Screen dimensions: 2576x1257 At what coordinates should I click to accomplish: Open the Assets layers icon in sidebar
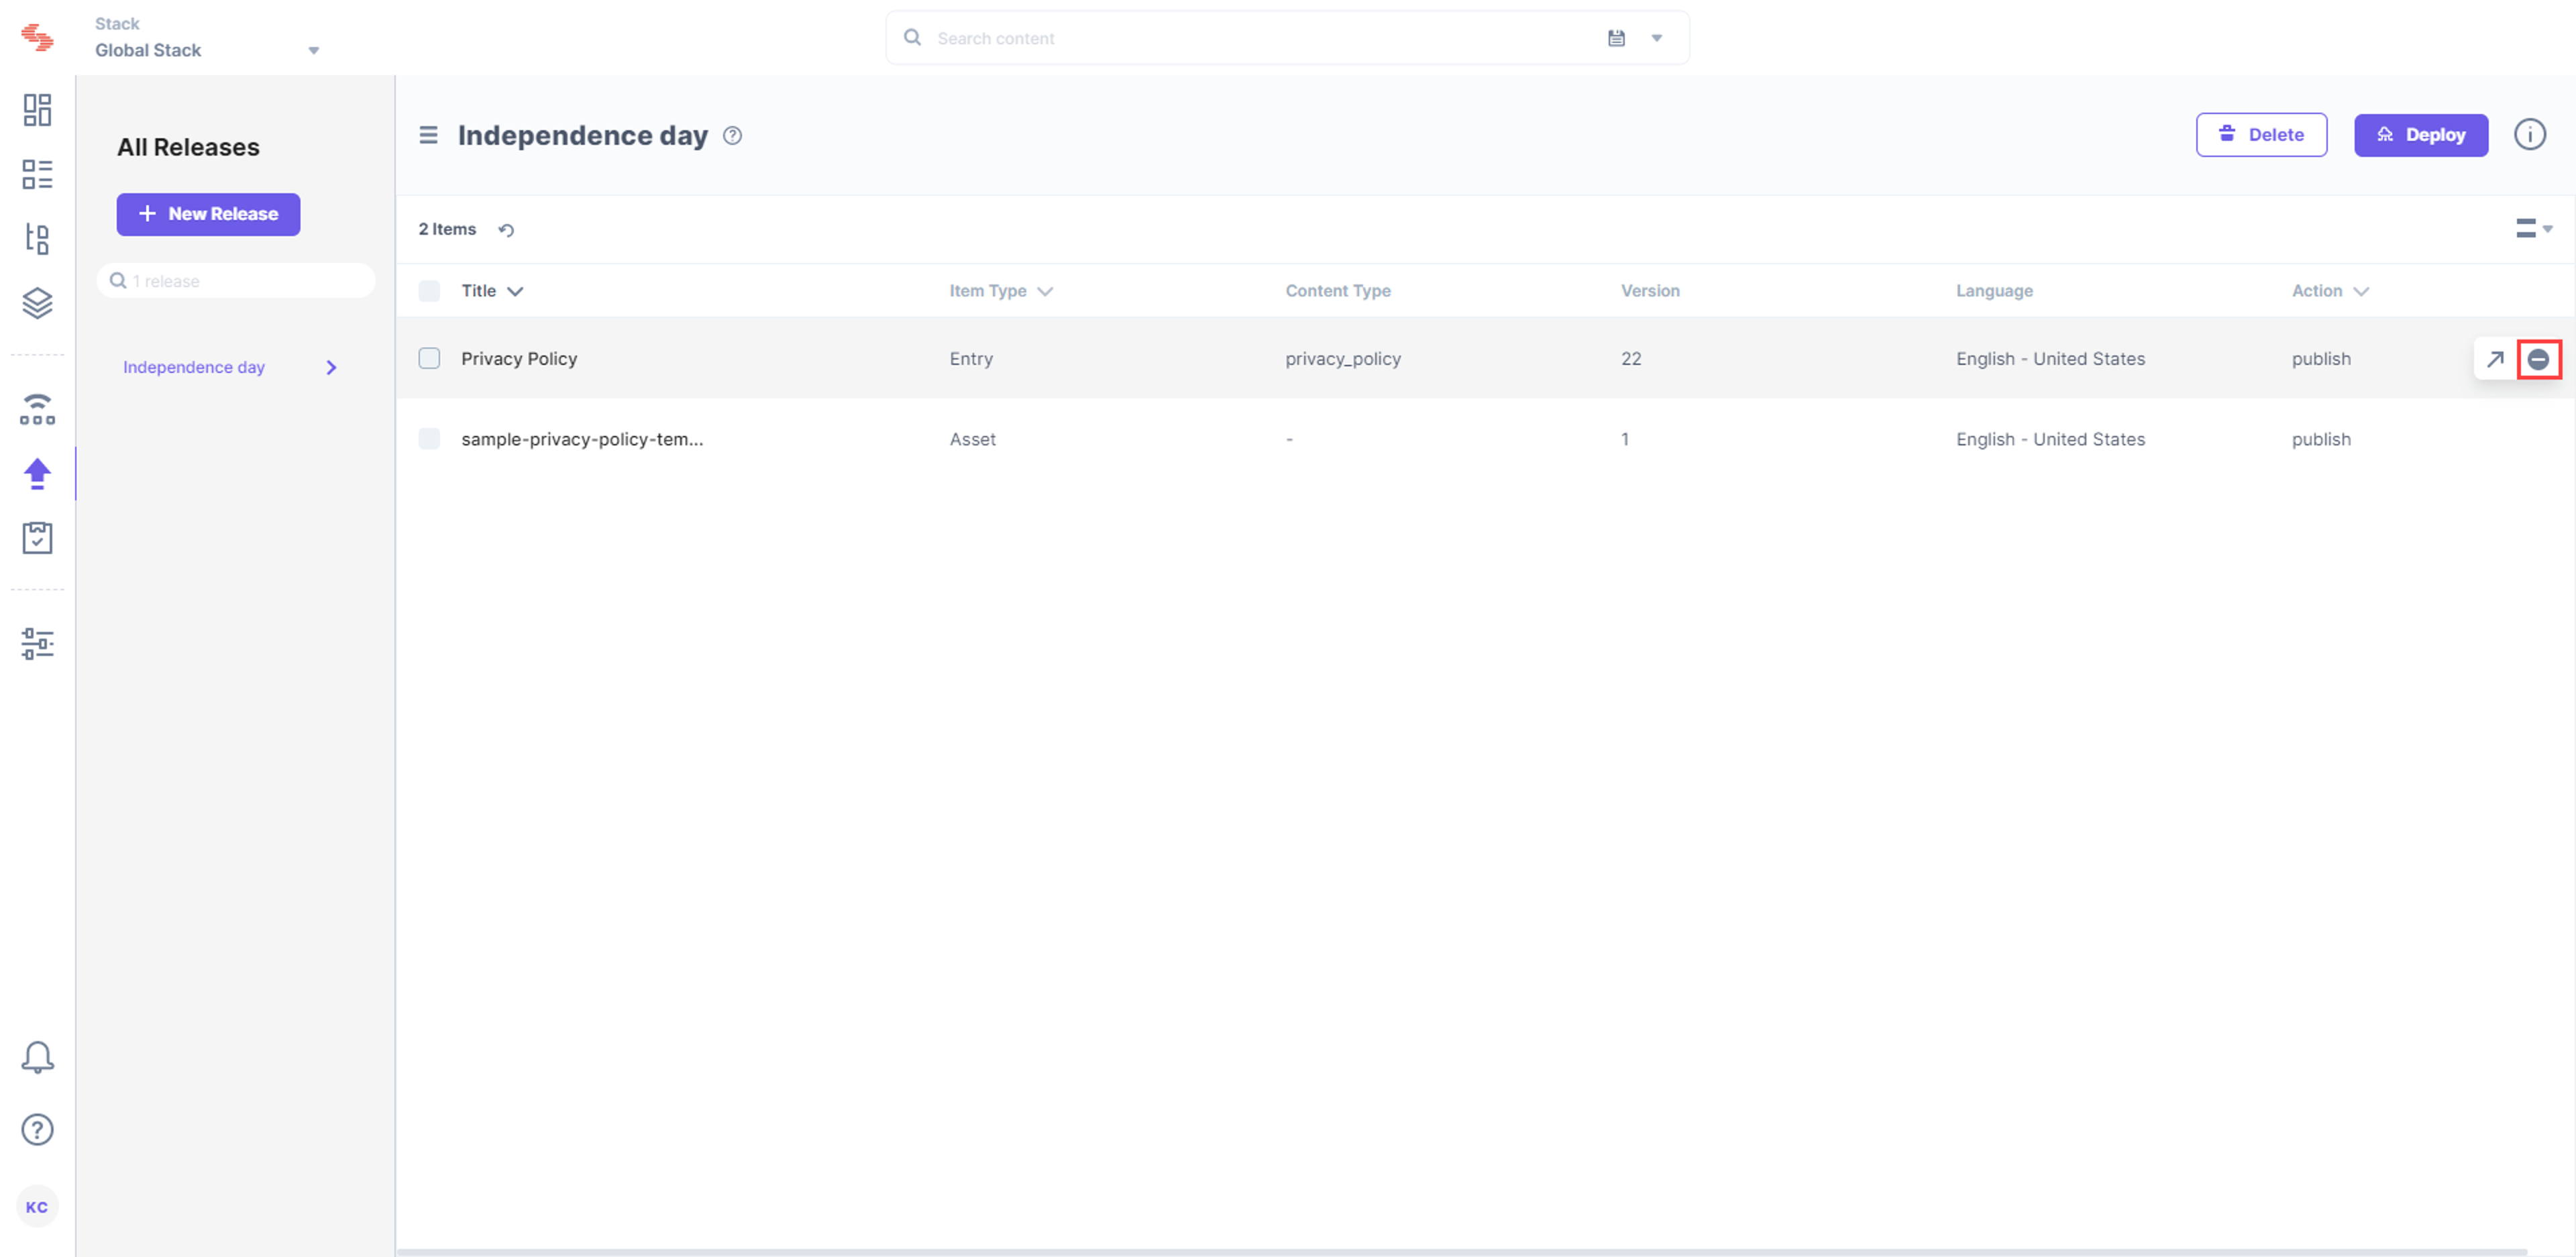tap(37, 303)
